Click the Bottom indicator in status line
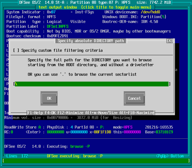 pos(177,156)
